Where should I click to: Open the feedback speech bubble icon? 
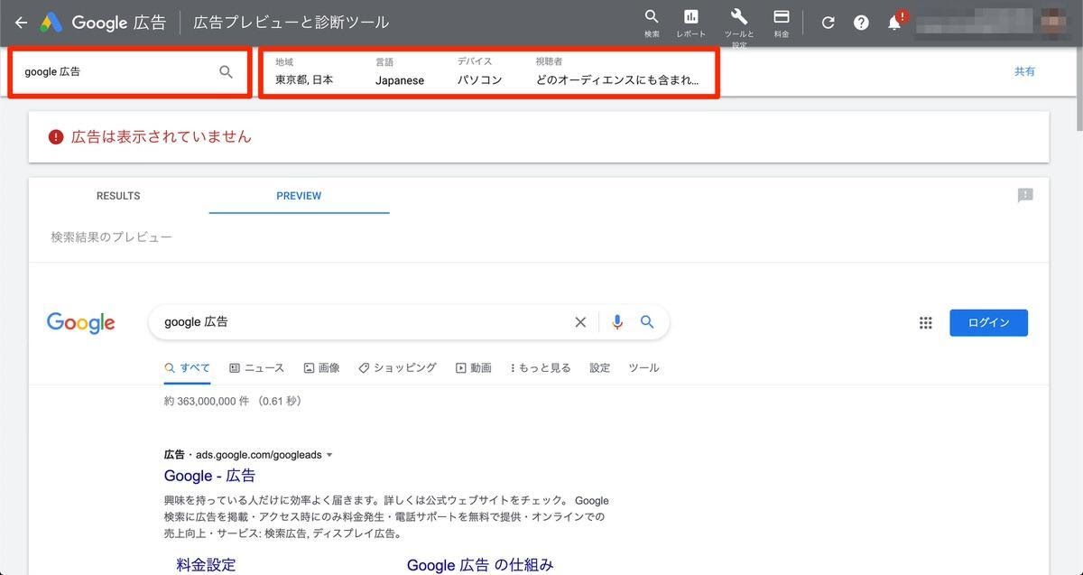[x=1025, y=196]
